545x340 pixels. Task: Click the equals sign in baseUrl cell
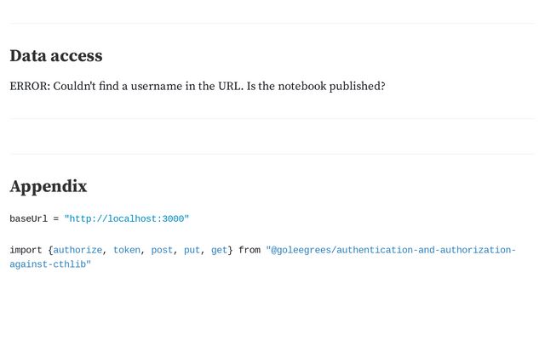point(55,219)
